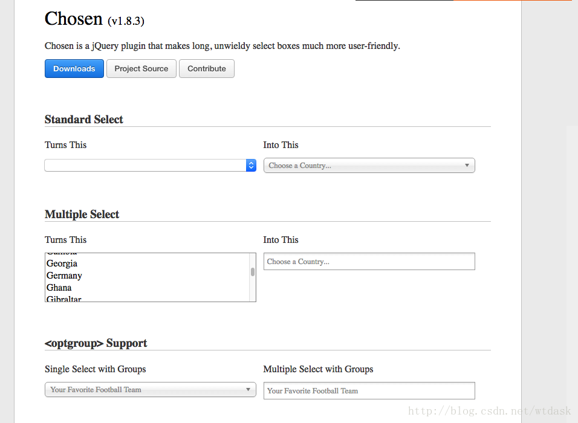Click the down arrow of Chosen country select
Viewport: 578px width, 423px height.
(x=467, y=166)
